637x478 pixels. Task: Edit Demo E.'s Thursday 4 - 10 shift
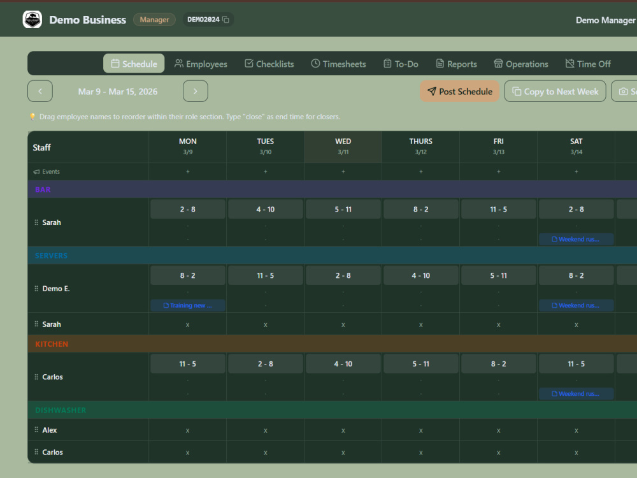(421, 275)
